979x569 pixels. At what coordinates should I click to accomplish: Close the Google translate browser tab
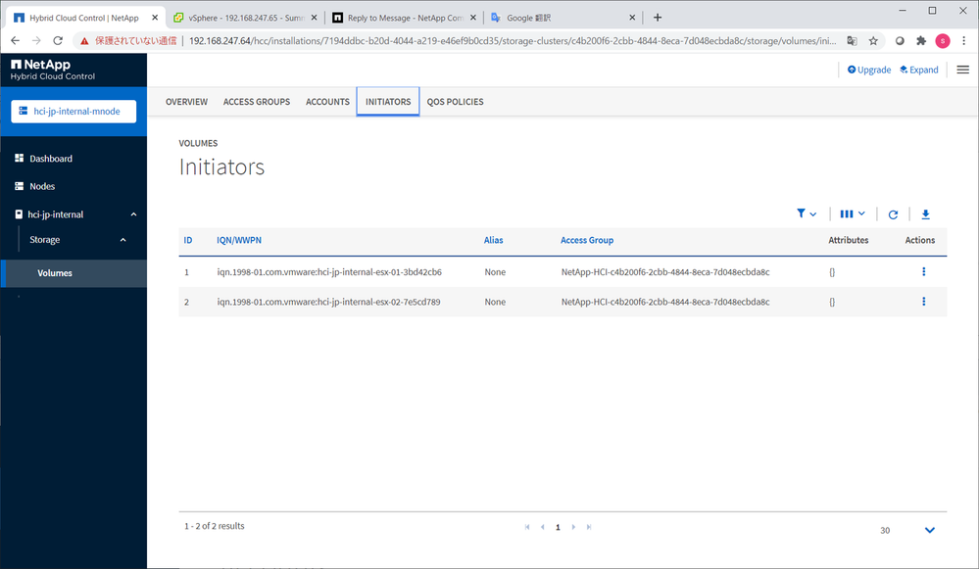click(632, 18)
